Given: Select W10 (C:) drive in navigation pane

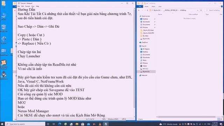Looking at the screenshot, I should pos(144,69).
